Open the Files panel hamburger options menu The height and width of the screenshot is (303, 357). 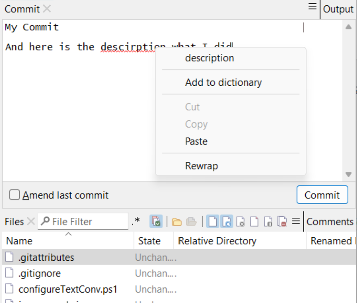coord(296,221)
